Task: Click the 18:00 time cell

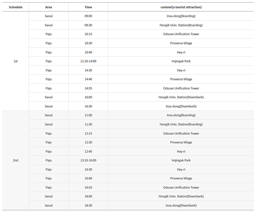Action: (x=88, y=196)
